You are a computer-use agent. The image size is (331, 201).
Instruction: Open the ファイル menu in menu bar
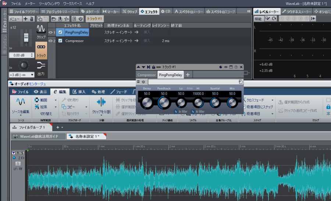click(x=16, y=4)
